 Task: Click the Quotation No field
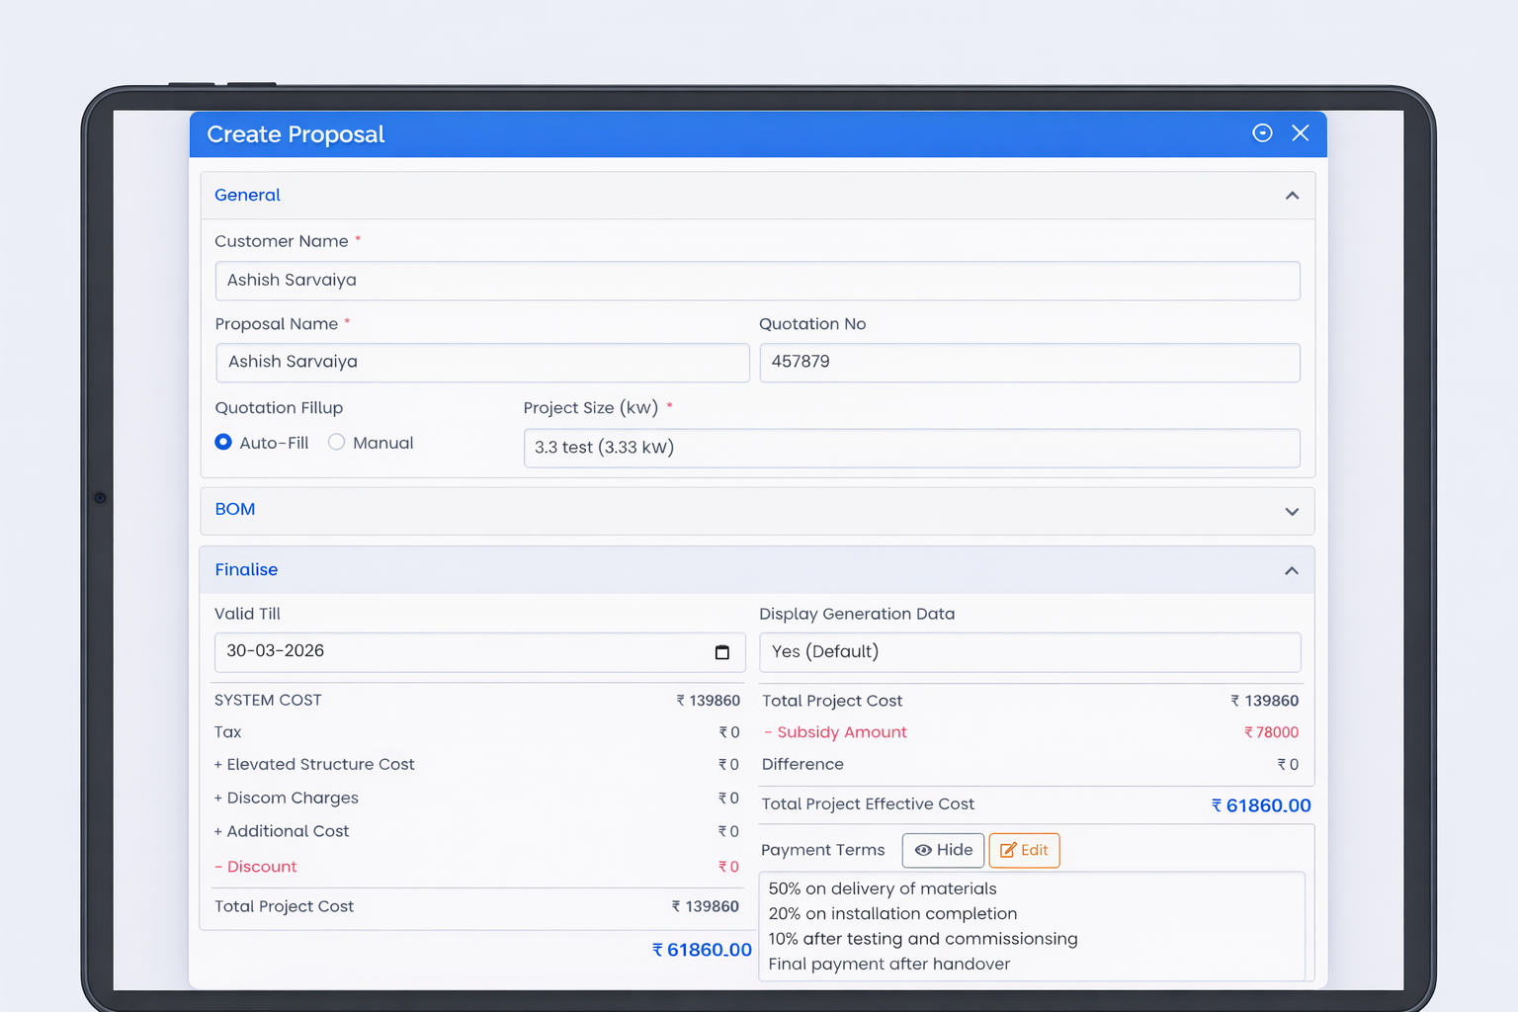[x=1029, y=363]
